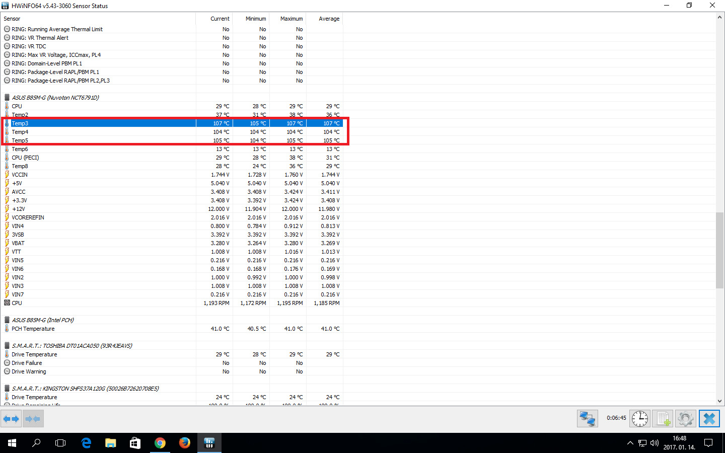This screenshot has height=453, width=725.
Task: Select Drive Warning row
Action: (x=172, y=371)
